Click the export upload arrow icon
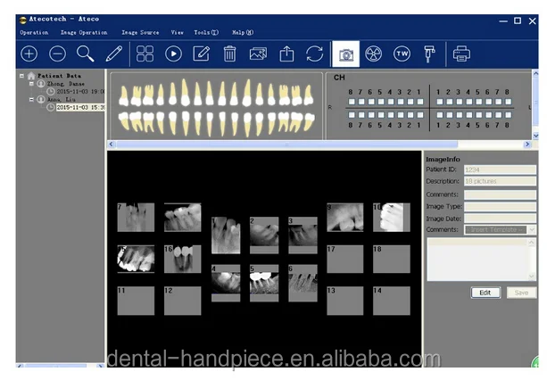 [x=286, y=54]
